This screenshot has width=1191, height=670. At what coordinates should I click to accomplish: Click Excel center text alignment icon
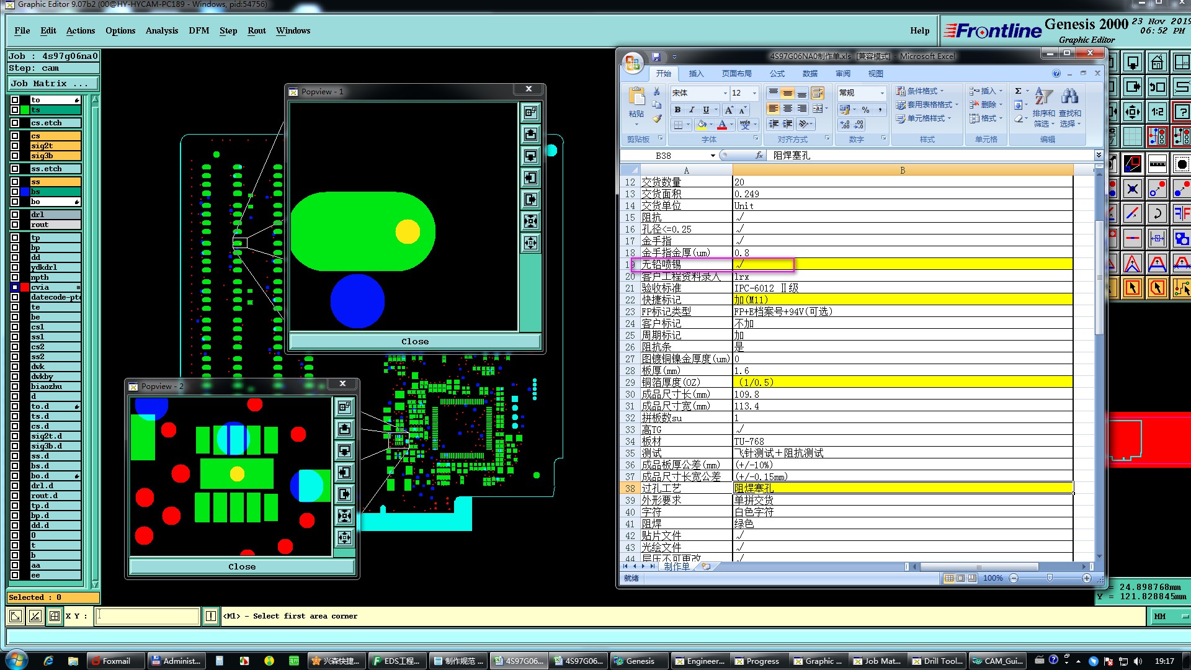tap(787, 109)
